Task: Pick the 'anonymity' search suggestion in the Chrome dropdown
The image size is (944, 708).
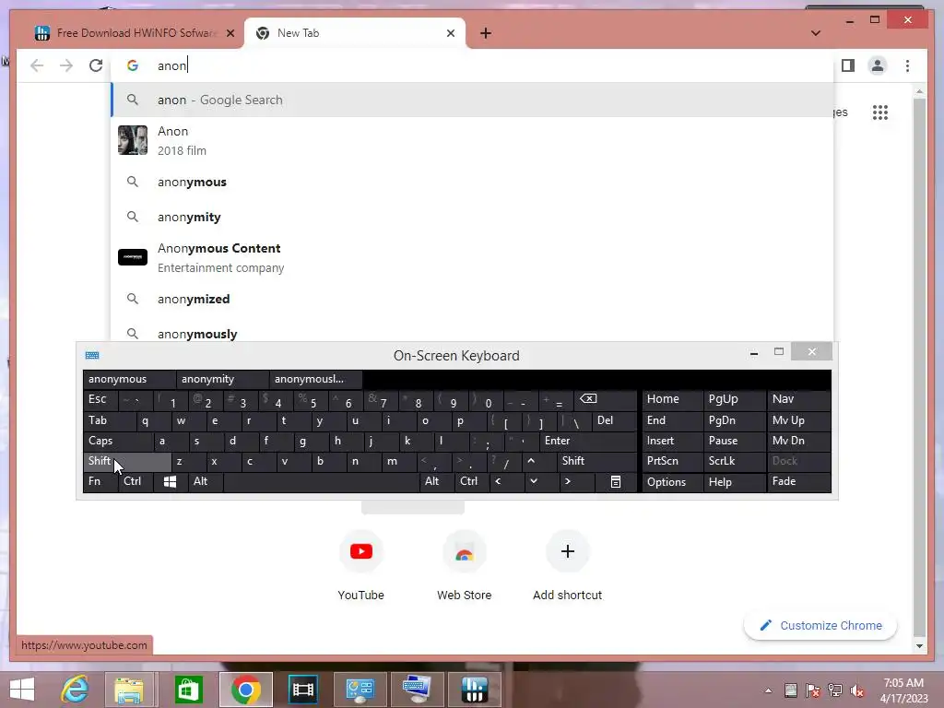Action: coord(473,217)
